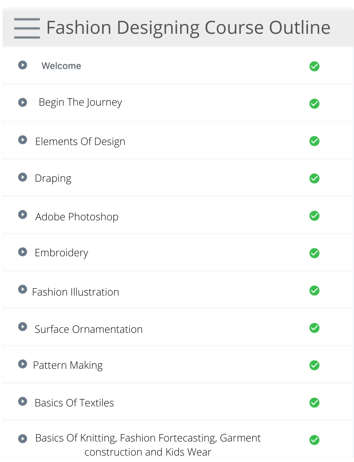The image size is (354, 462).
Task: Expand the Surface Ornamentation section
Action: tap(88, 329)
